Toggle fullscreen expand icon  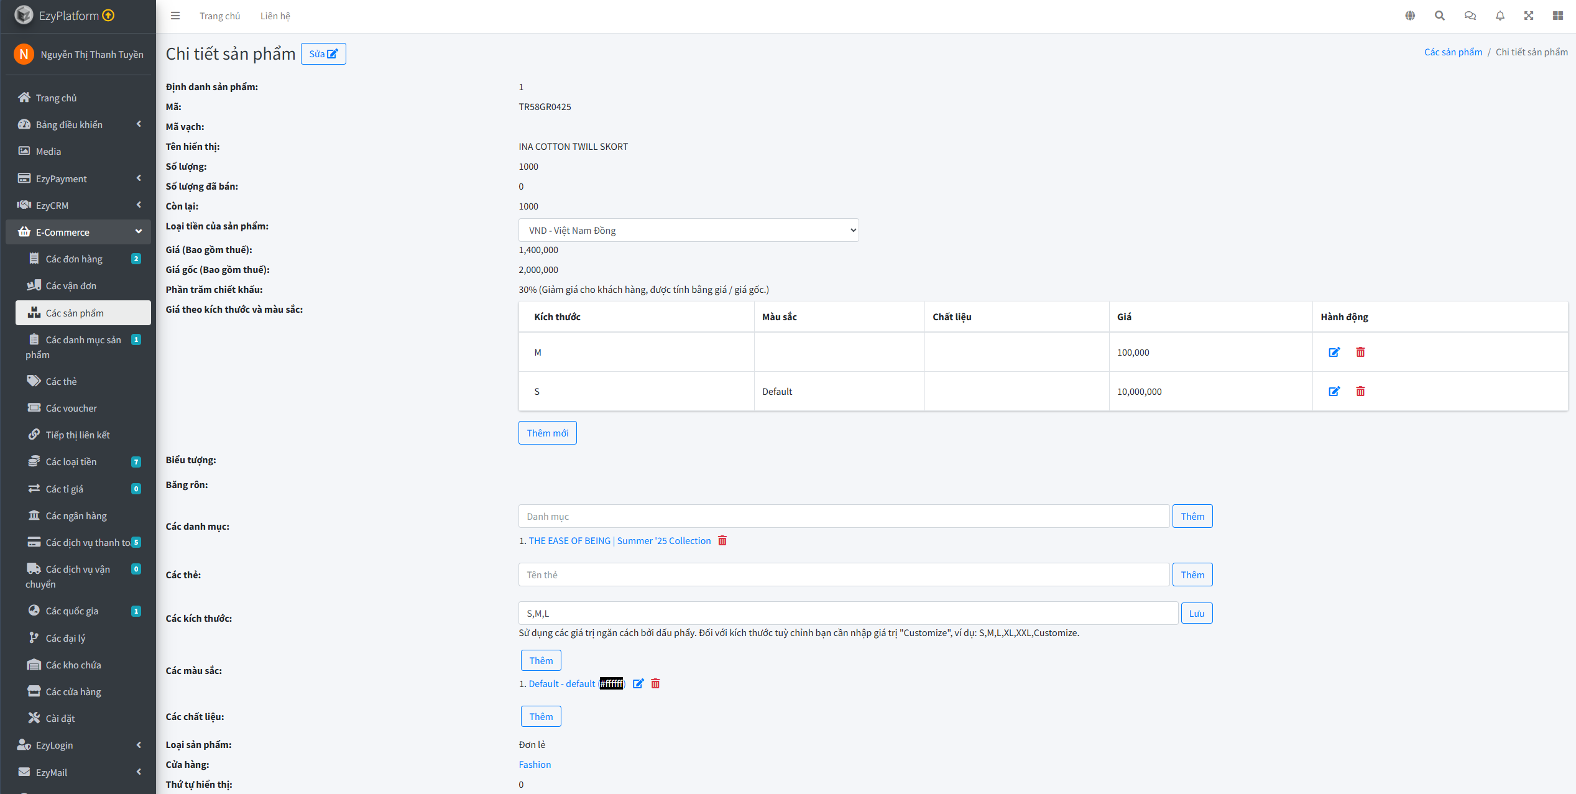tap(1529, 16)
